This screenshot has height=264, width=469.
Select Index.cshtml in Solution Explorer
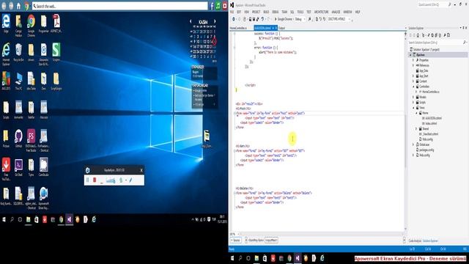(x=431, y=123)
